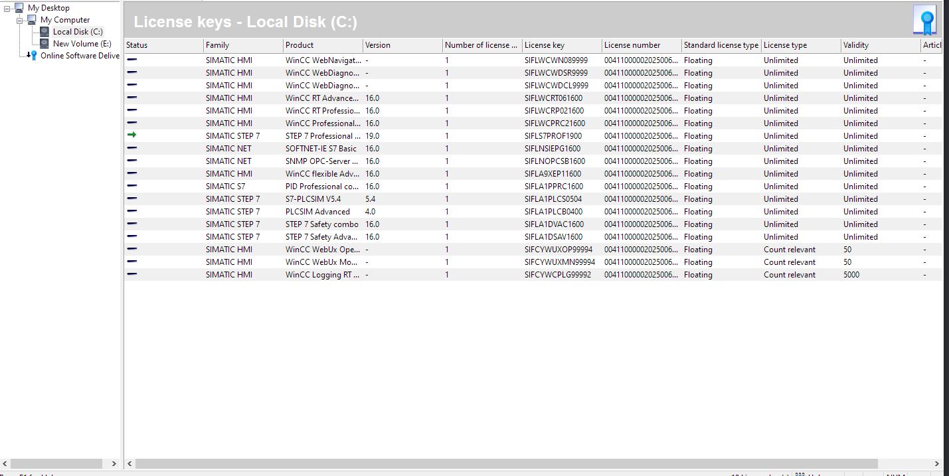Sort by Number of license column header

coord(482,45)
